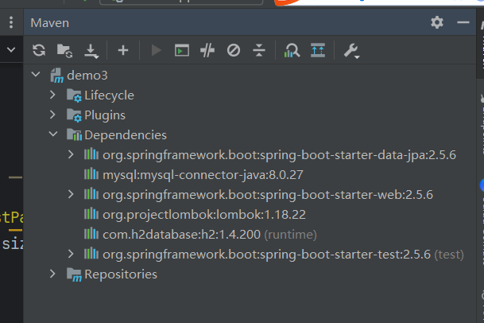Viewport: 484px width, 323px height.
Task: Expand the Lifecycle node
Action: (52, 95)
